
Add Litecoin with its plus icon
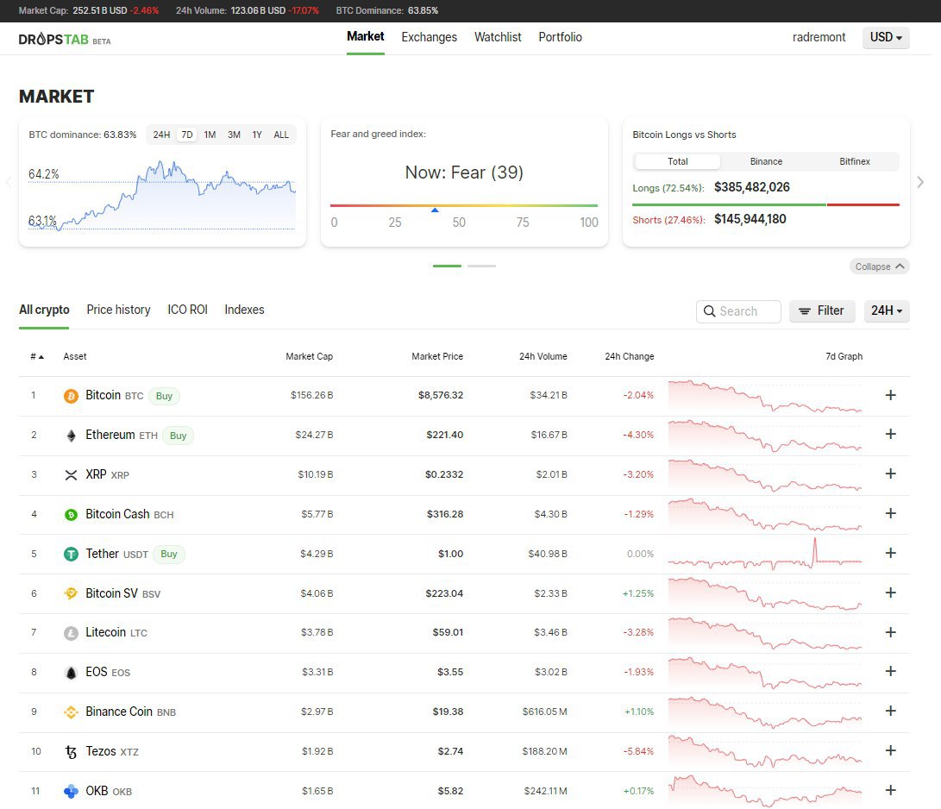(891, 632)
